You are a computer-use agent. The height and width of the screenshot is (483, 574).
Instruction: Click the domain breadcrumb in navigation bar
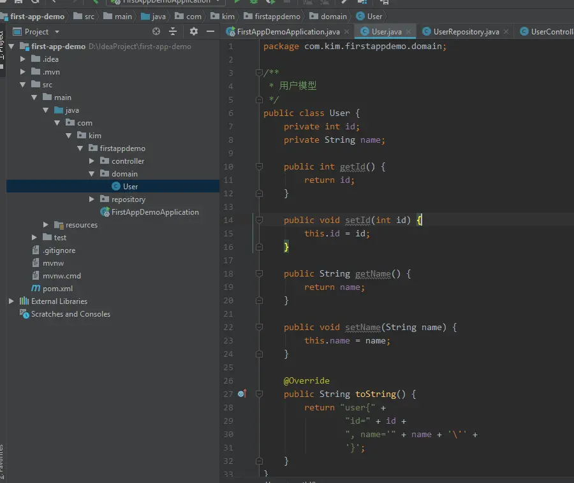(x=334, y=17)
